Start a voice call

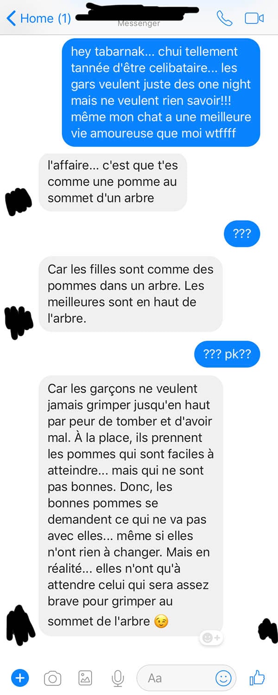[224, 18]
